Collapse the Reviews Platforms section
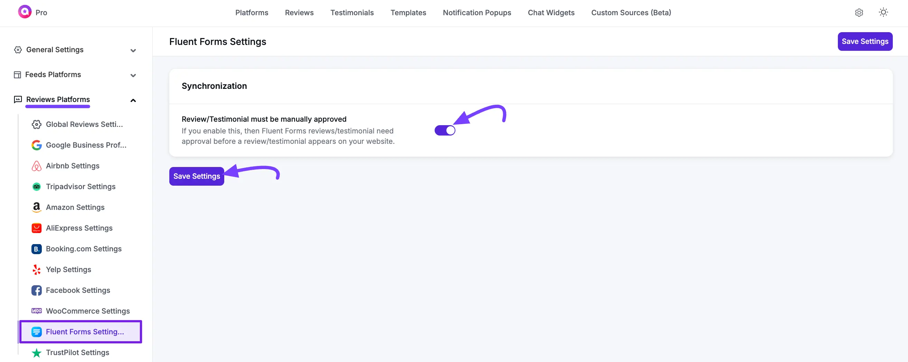Screen dimensions: 908x362 (133, 100)
